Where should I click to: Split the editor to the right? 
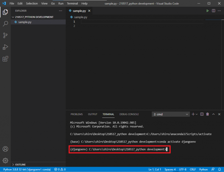pyautogui.click(x=213, y=11)
